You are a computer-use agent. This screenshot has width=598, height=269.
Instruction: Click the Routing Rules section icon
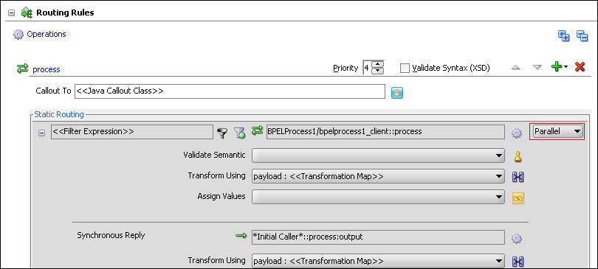[27, 13]
